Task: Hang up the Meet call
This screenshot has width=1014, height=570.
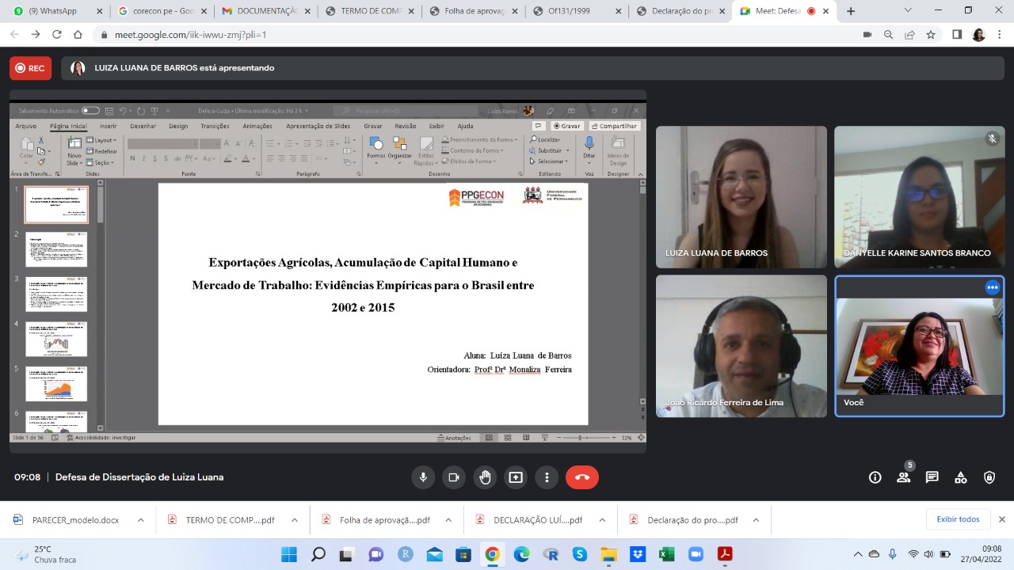Action: [x=582, y=477]
